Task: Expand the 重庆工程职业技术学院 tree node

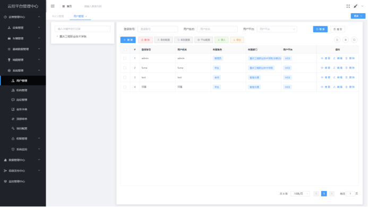Action: 57,37
